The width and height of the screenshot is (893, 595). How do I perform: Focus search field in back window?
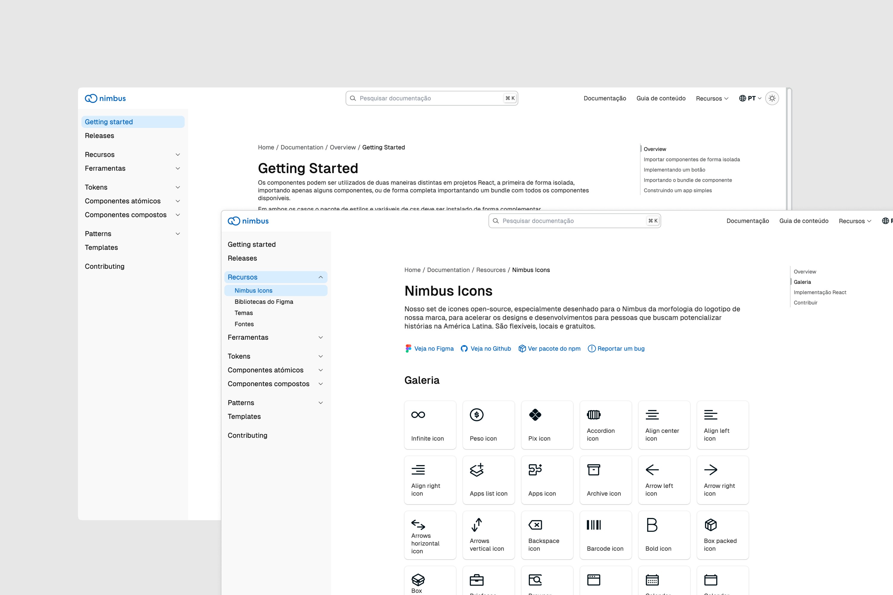click(x=432, y=98)
